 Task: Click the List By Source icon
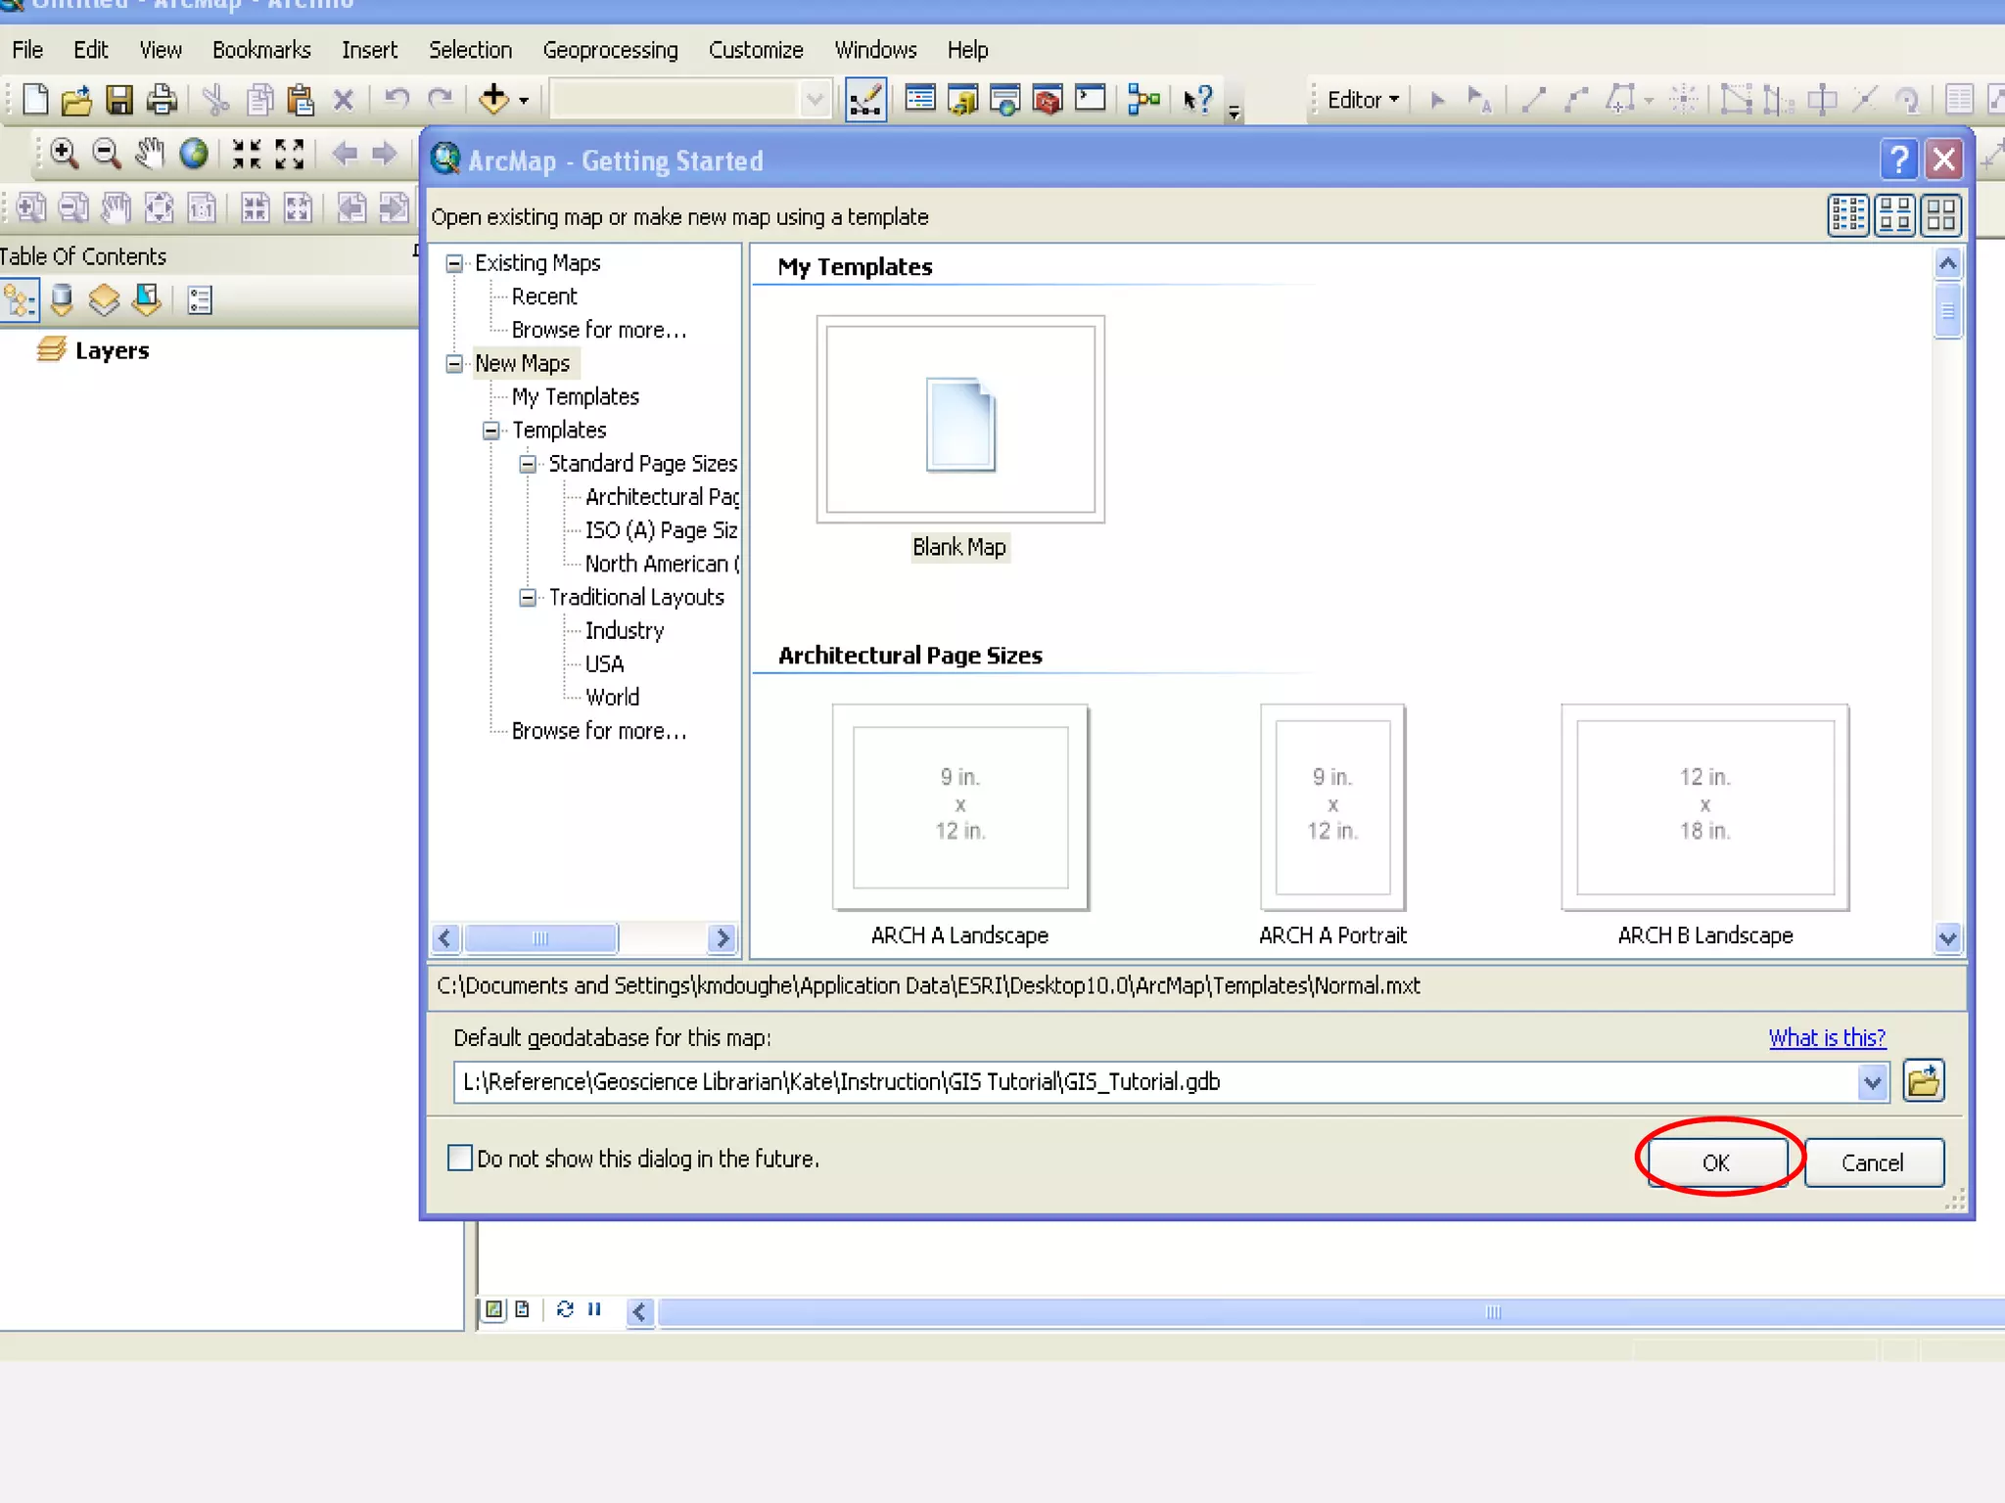tap(62, 300)
